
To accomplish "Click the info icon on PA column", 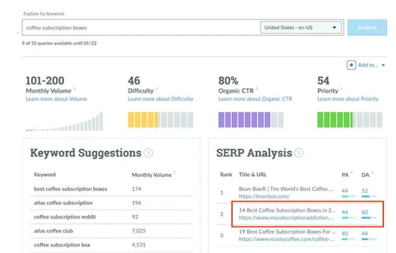I will point(353,172).
